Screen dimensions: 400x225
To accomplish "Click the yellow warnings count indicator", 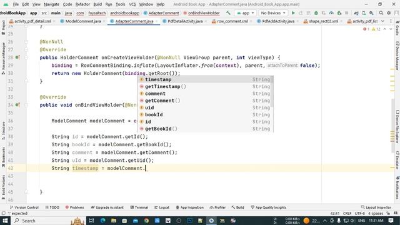I will coord(376,29).
